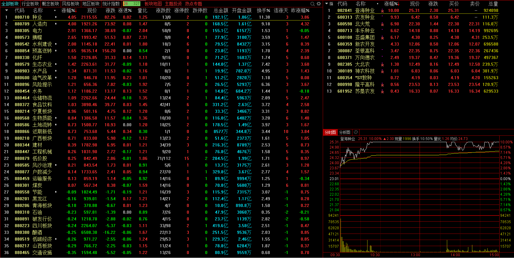Click the square marker beside 种业 sector
Viewport: 514px width, 258px height.
pos(55,17)
